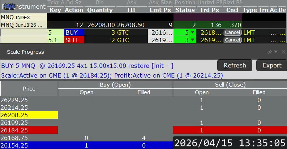Select the Scale Progress panel title

tap(25, 52)
